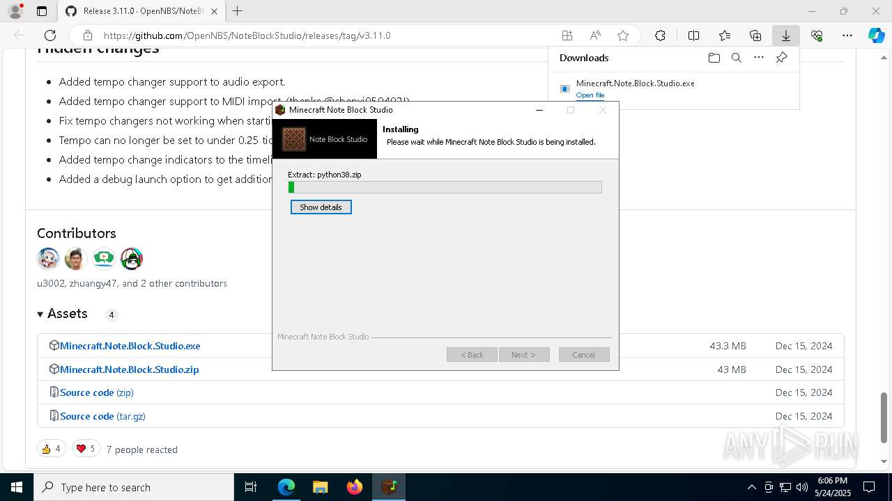Screen dimensions: 892x501
Task: Open the Edge profile avatar icon
Action: click(15, 11)
